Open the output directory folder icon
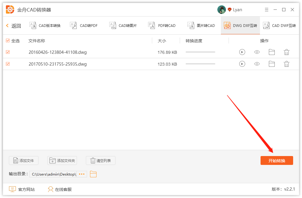This screenshot has width=302, height=198. (93, 174)
